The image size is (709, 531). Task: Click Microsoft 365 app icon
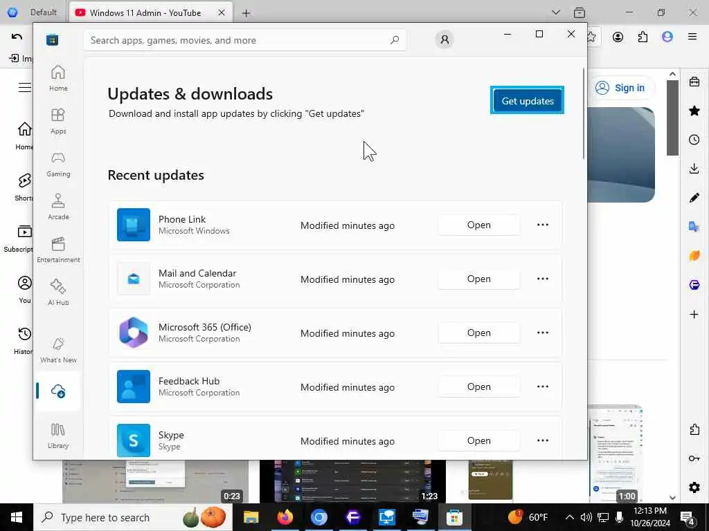[x=134, y=333]
